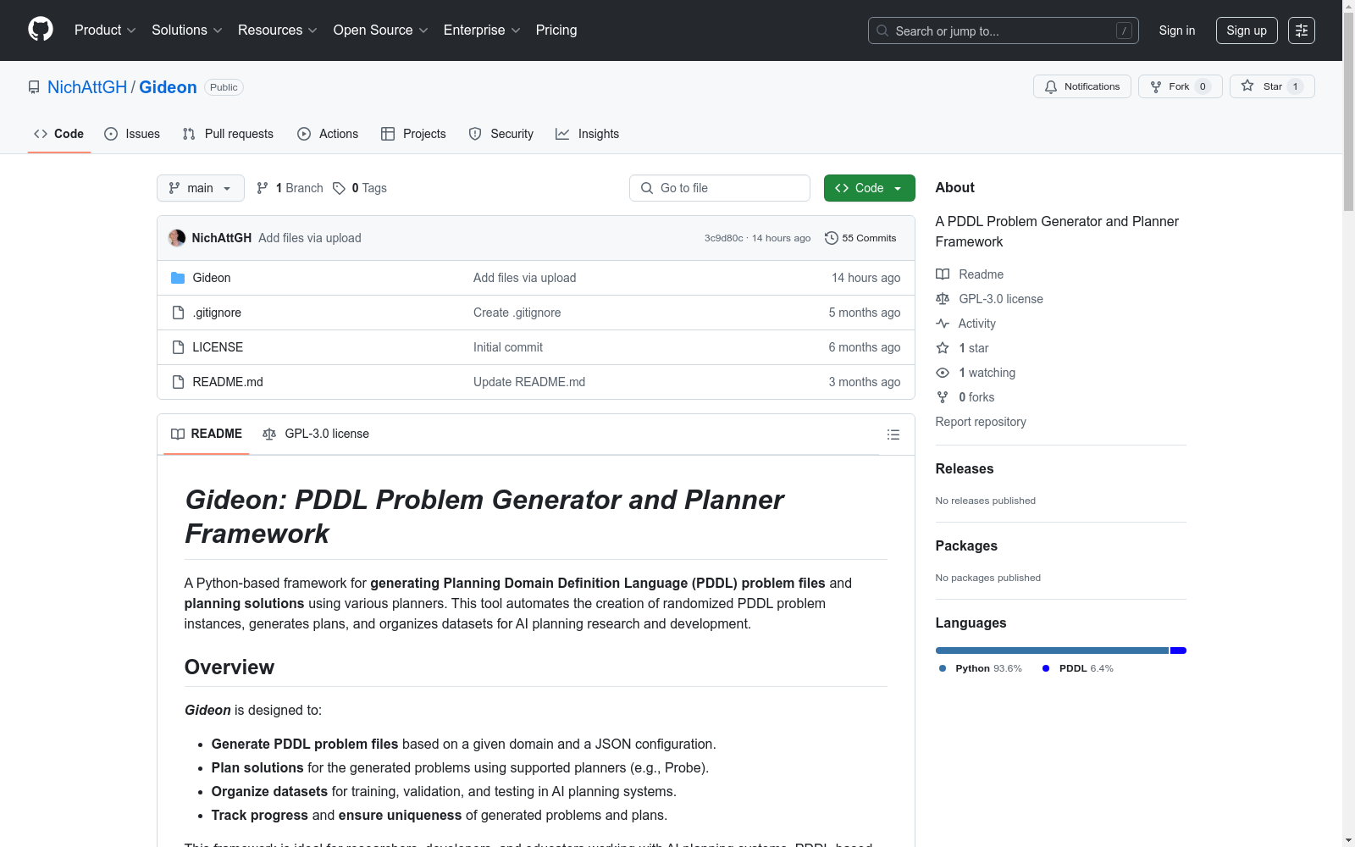Open the README outline list icon
This screenshot has height=847, width=1355.
[893, 435]
